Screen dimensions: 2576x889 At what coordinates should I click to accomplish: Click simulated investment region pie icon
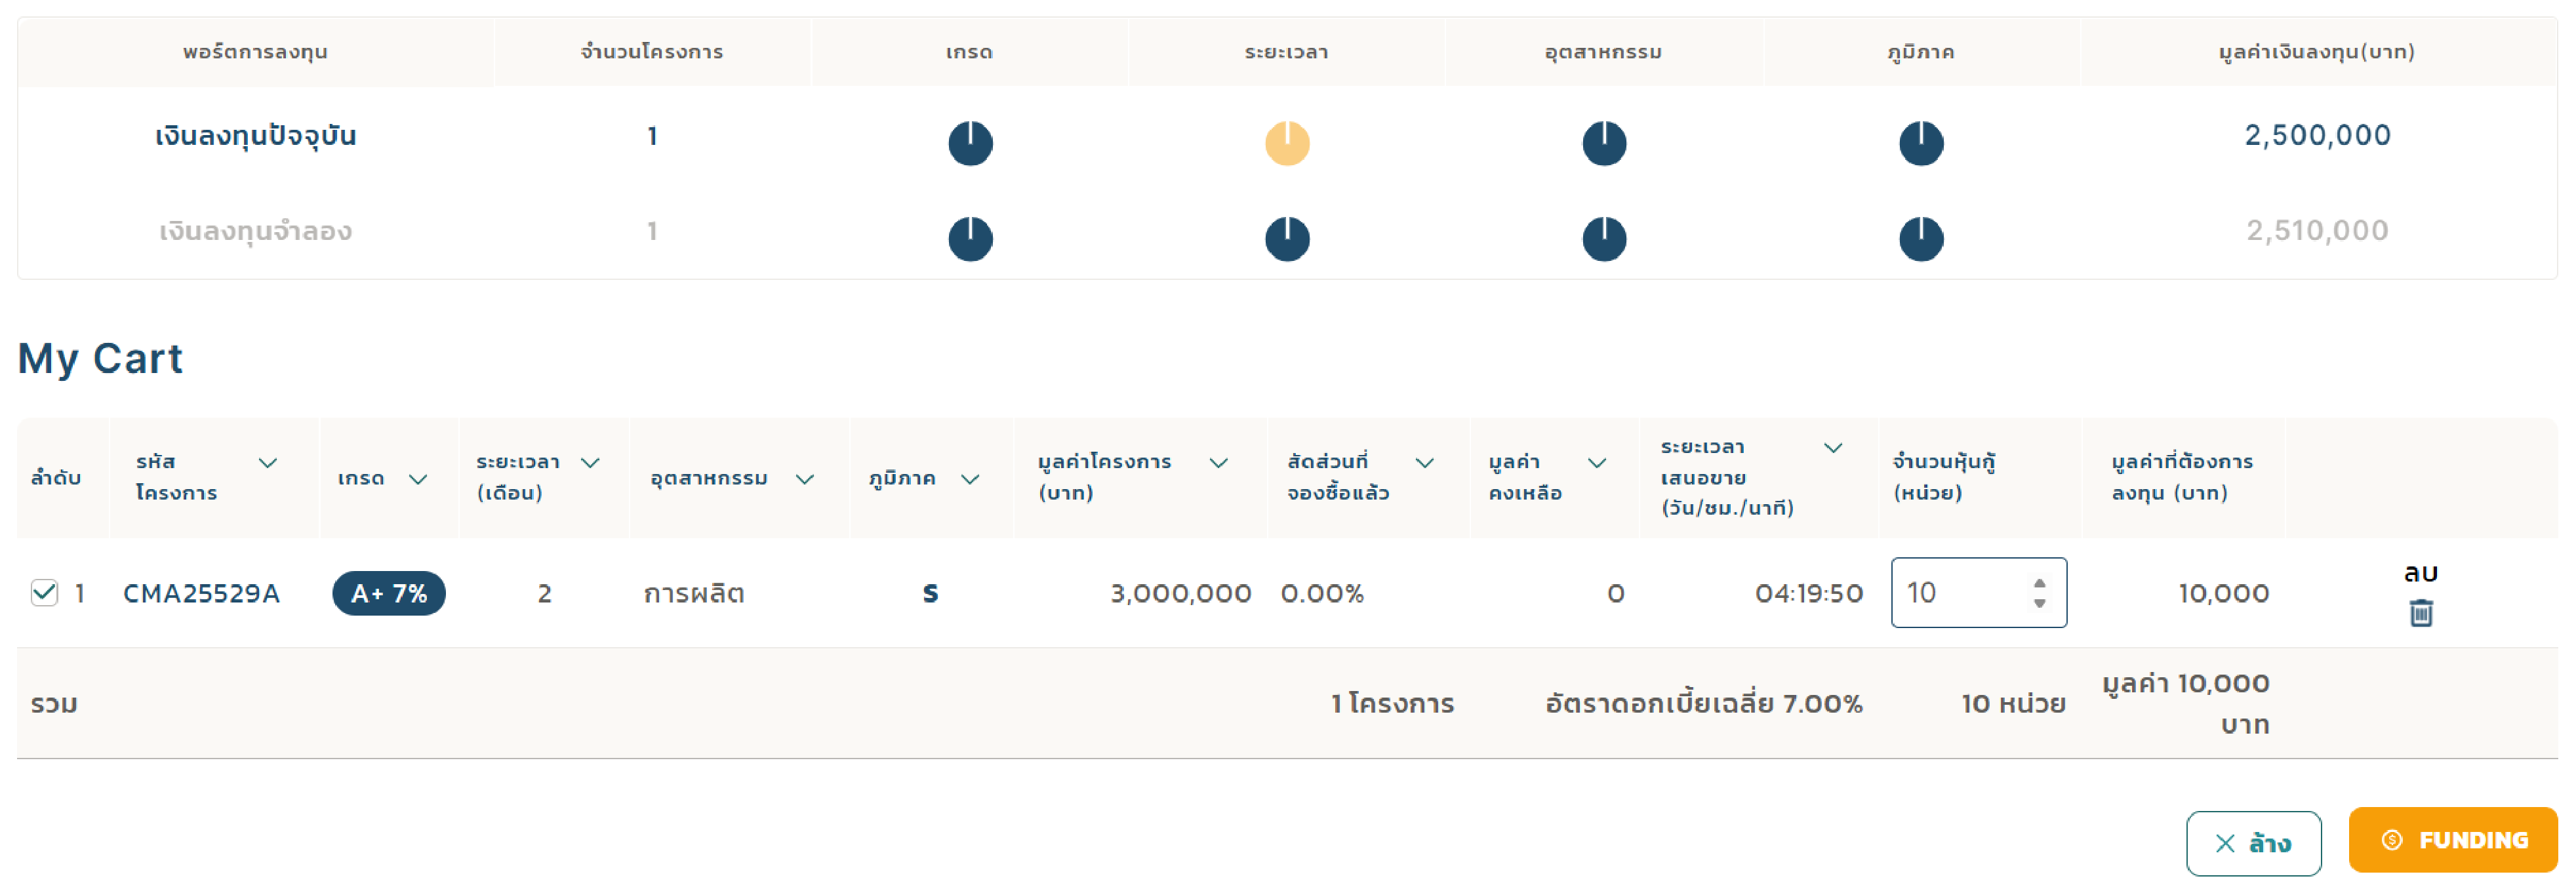coord(1921,239)
